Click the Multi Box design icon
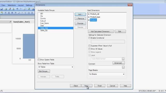 [x=16, y=13]
